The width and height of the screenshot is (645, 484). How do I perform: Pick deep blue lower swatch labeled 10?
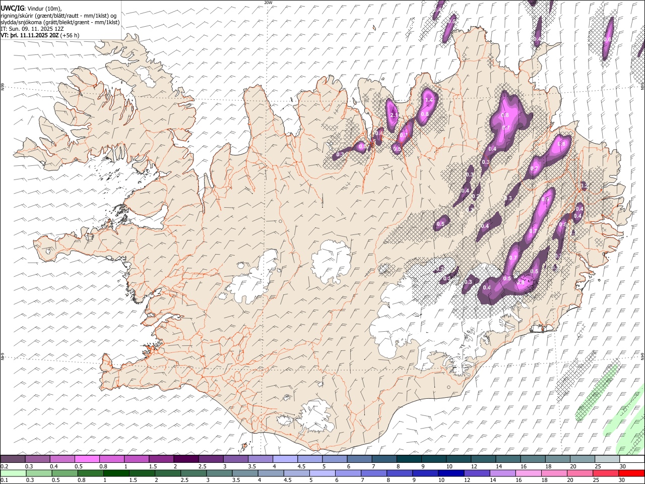[x=450, y=473]
